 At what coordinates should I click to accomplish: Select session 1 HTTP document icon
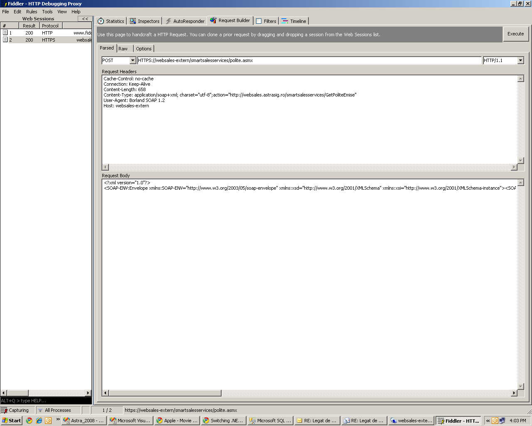pyautogui.click(x=5, y=32)
